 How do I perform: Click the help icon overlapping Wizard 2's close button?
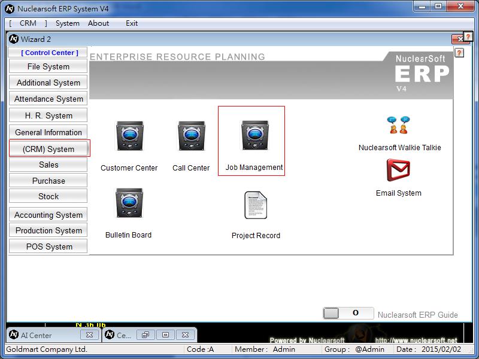(468, 36)
